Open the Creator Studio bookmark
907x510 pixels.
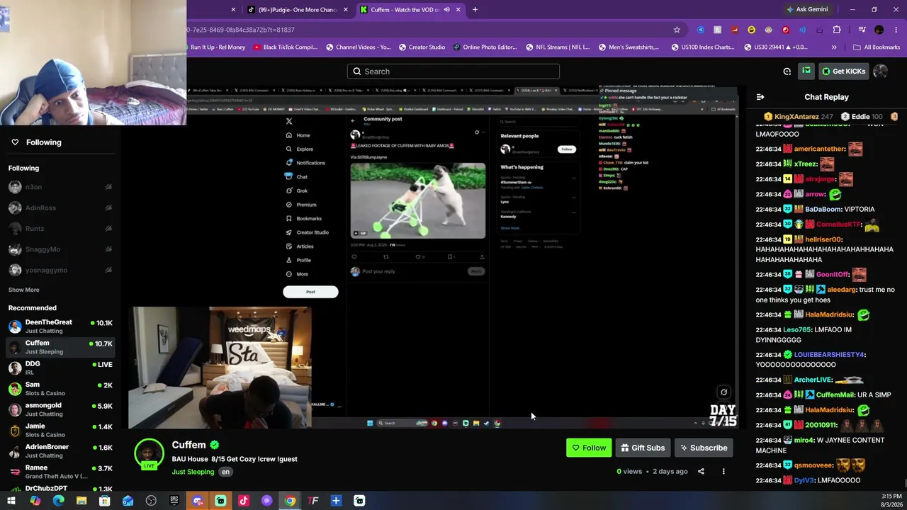pos(421,47)
